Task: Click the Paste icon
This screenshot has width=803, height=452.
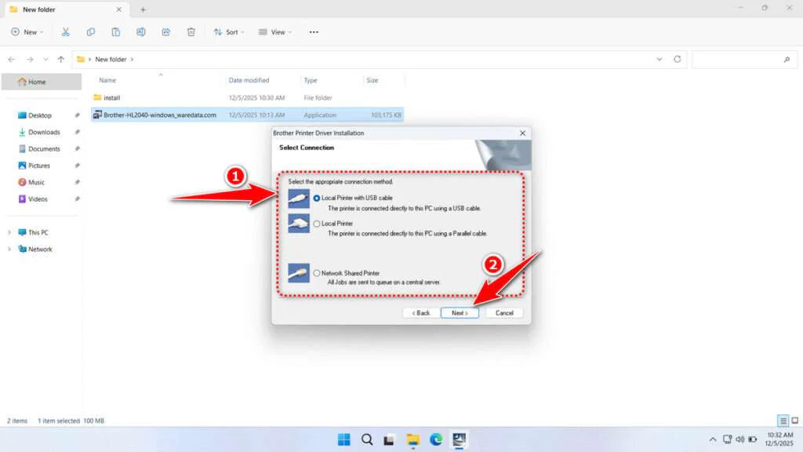Action: click(116, 31)
